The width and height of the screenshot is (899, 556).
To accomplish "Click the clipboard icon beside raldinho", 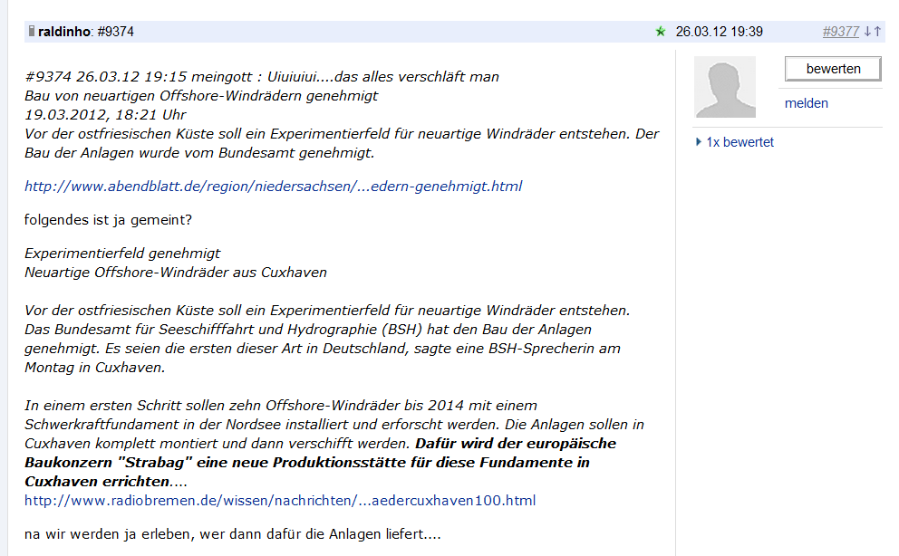I will [x=33, y=30].
